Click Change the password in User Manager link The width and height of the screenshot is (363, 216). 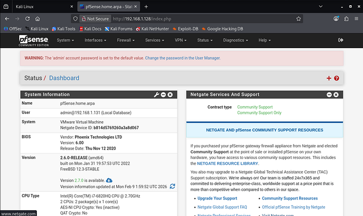[183, 58]
